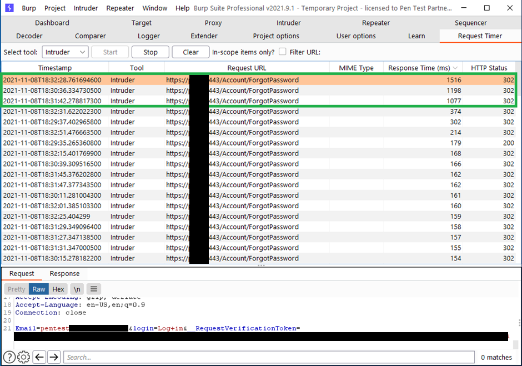Switch to the Sequencer tab

(470, 23)
